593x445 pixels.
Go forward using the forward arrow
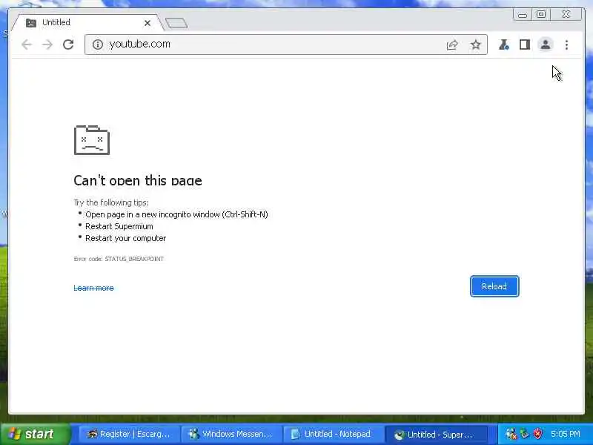47,44
